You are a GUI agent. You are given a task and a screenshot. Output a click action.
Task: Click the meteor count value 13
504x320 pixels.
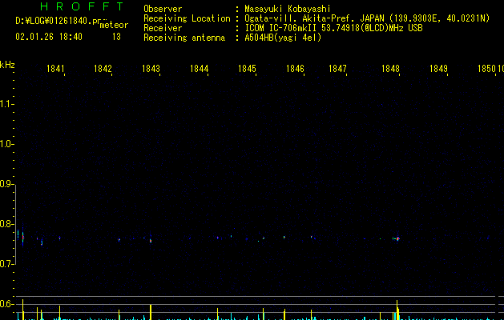click(116, 37)
